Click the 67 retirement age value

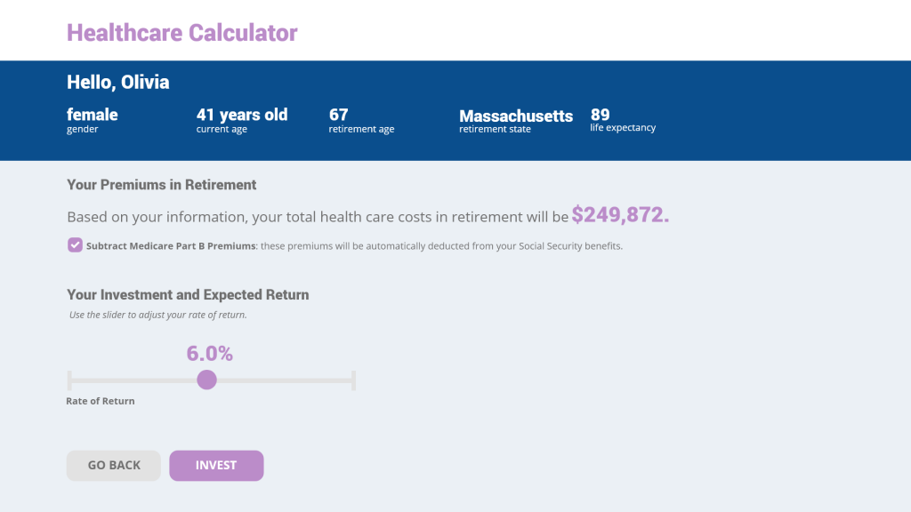[339, 115]
